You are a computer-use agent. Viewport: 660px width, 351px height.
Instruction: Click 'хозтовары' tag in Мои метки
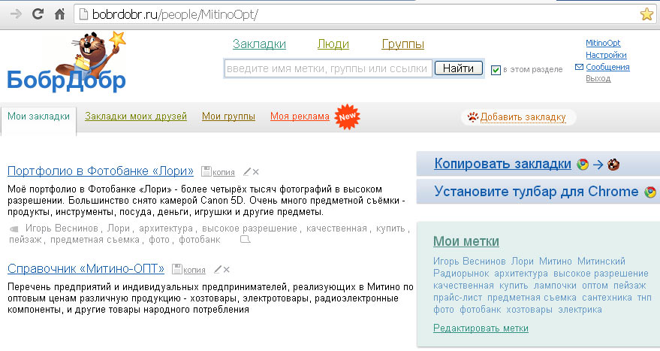[x=529, y=310]
